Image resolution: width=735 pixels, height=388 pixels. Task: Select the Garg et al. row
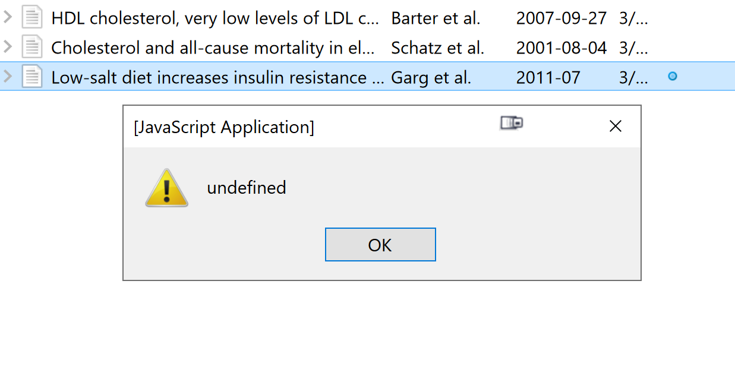coord(238,76)
